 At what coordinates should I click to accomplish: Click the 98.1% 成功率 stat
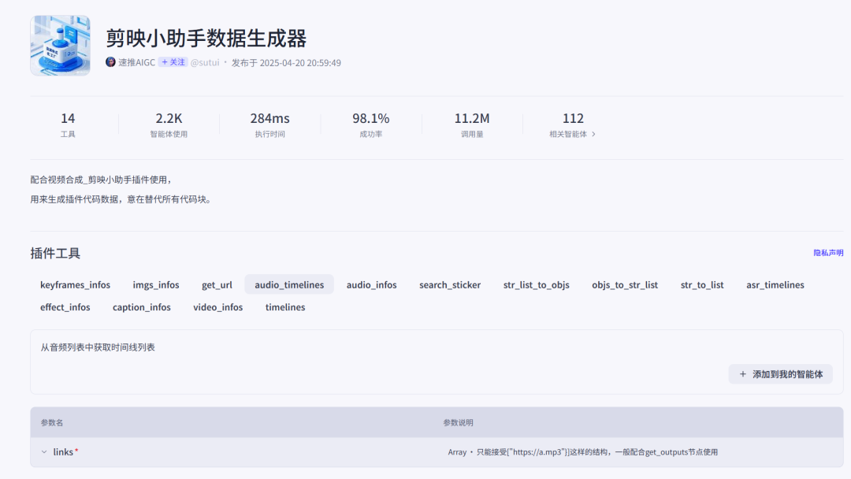point(370,124)
